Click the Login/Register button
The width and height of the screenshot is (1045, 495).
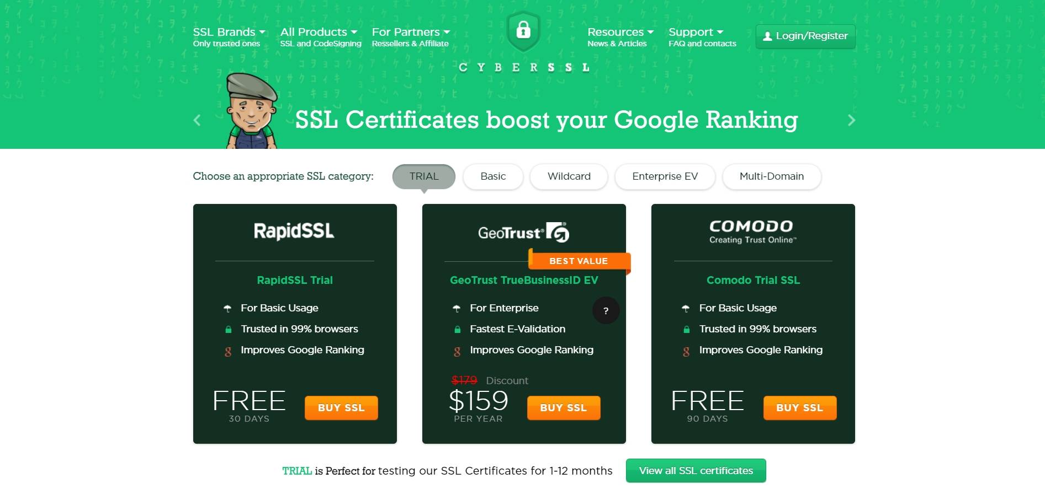tap(805, 36)
